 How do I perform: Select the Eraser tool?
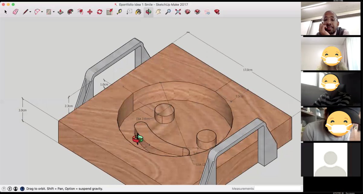click(16, 12)
